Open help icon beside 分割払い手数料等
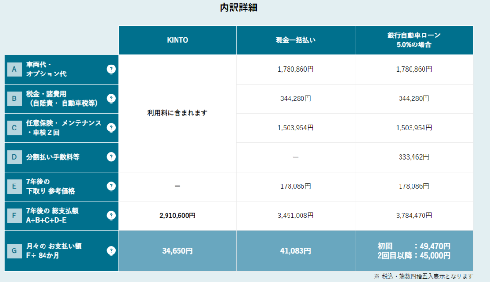 click(x=111, y=157)
